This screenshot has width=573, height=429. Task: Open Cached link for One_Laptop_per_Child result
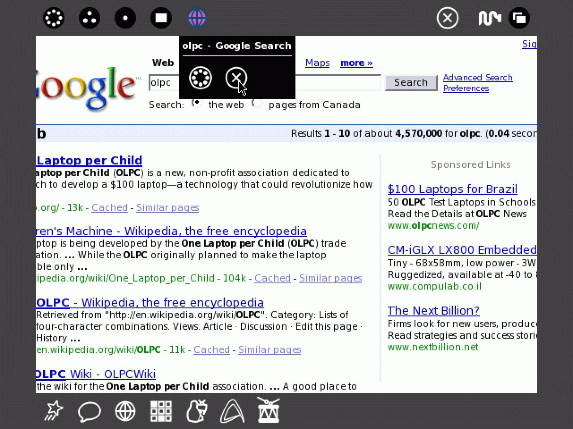point(273,278)
